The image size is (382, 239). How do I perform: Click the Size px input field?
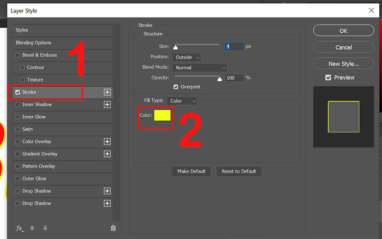pos(234,46)
